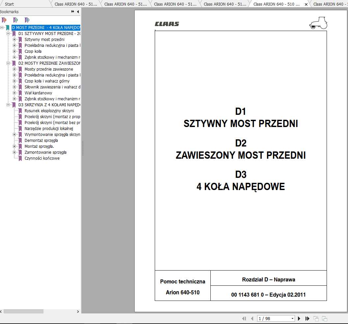Open the Zamontowanie sprzęgła bookmark
Viewport: 348px width, 324px height.
point(45,152)
